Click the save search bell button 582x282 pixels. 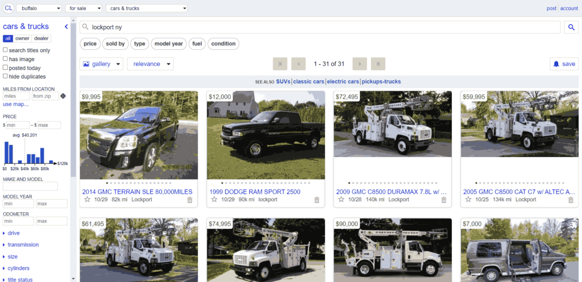pos(564,64)
